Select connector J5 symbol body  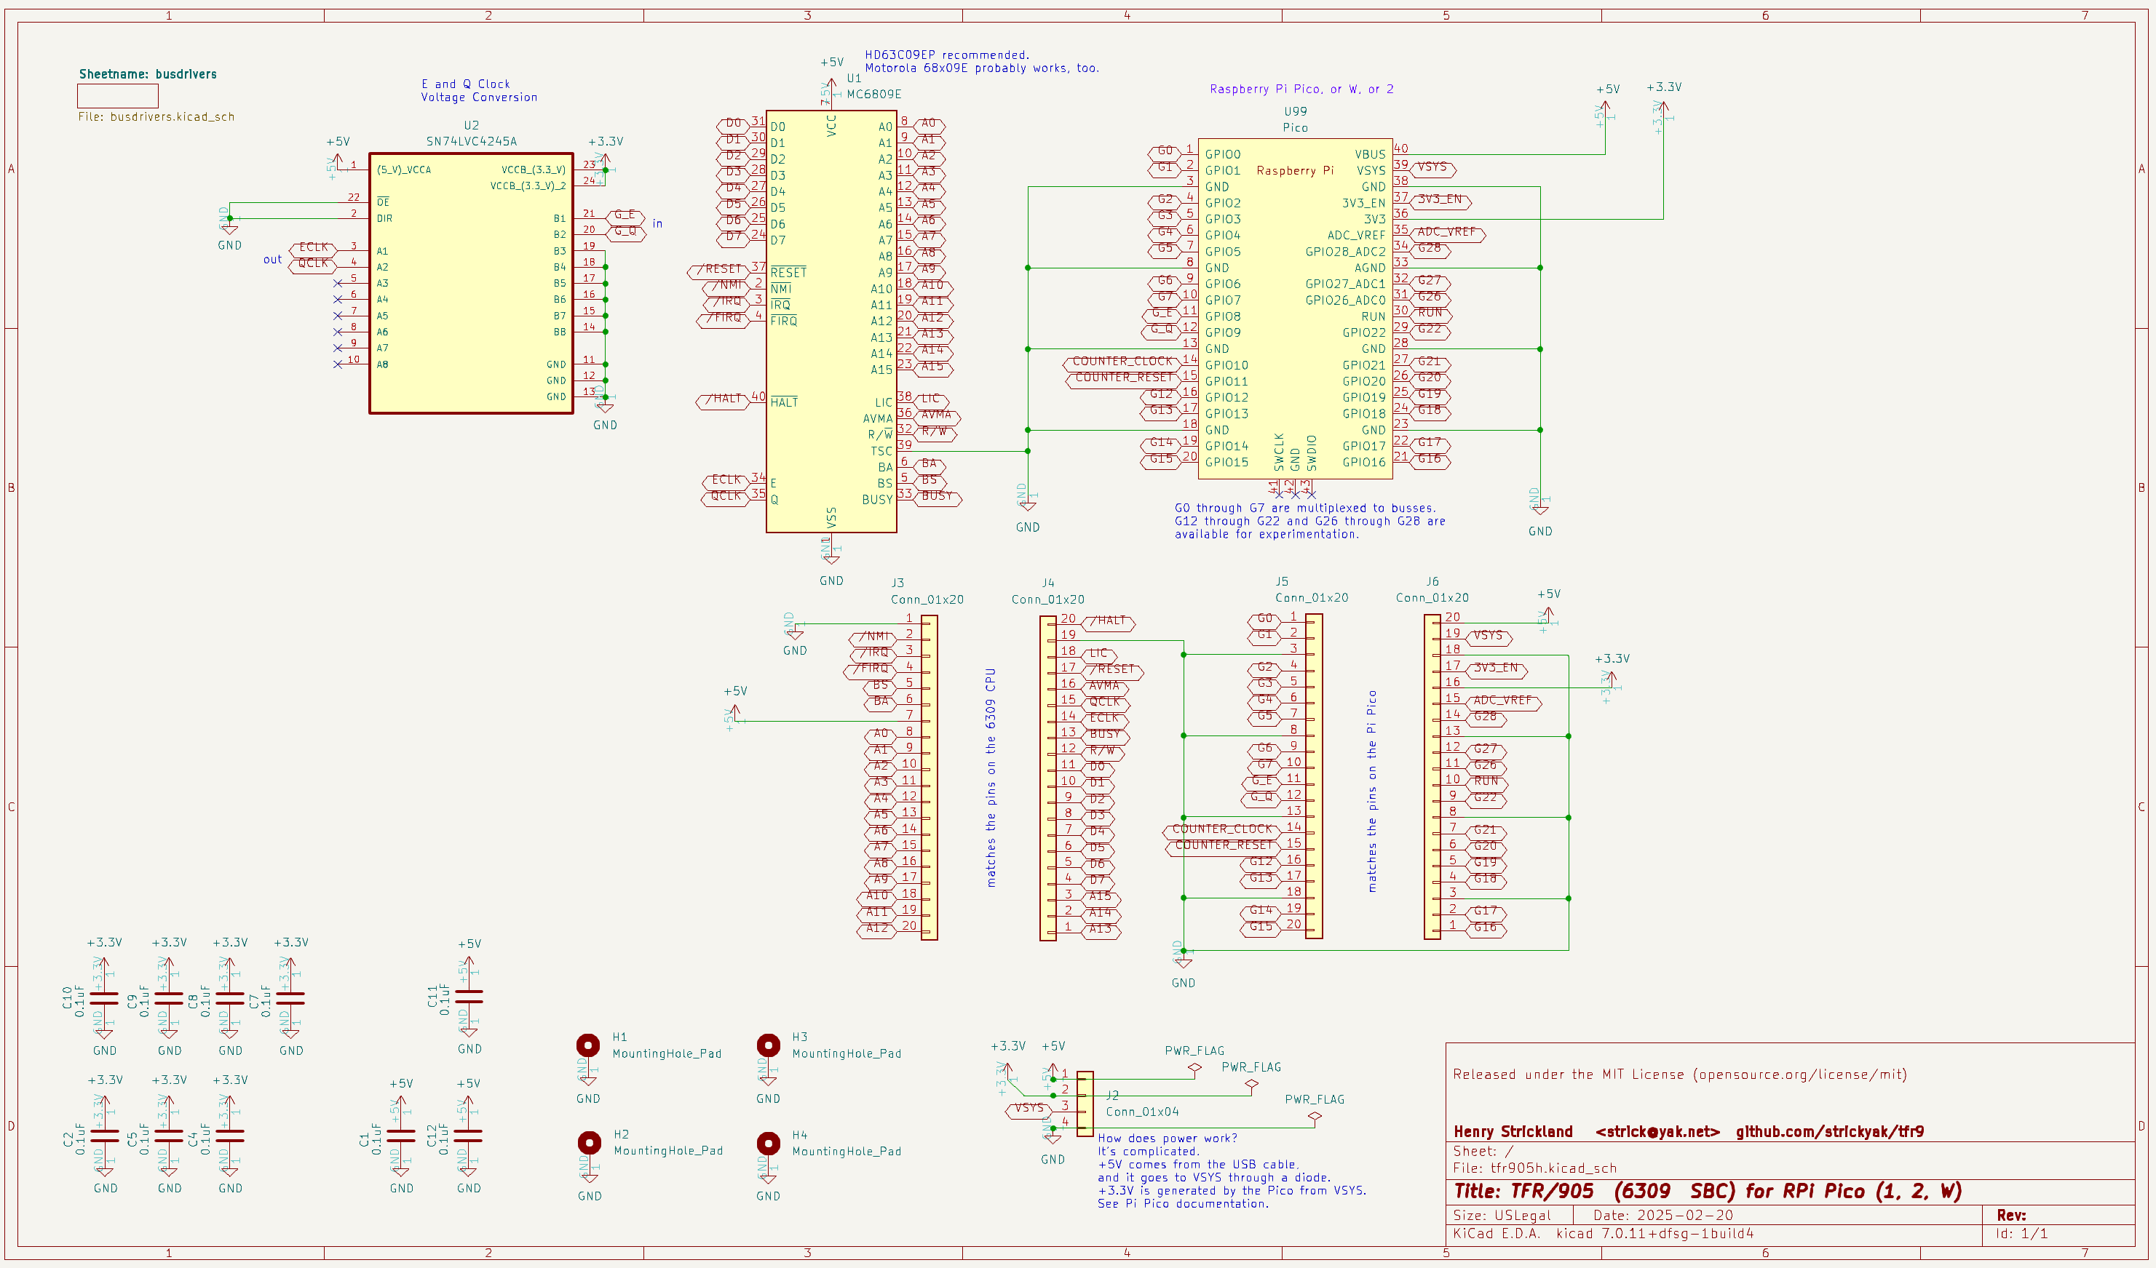[x=1314, y=775]
